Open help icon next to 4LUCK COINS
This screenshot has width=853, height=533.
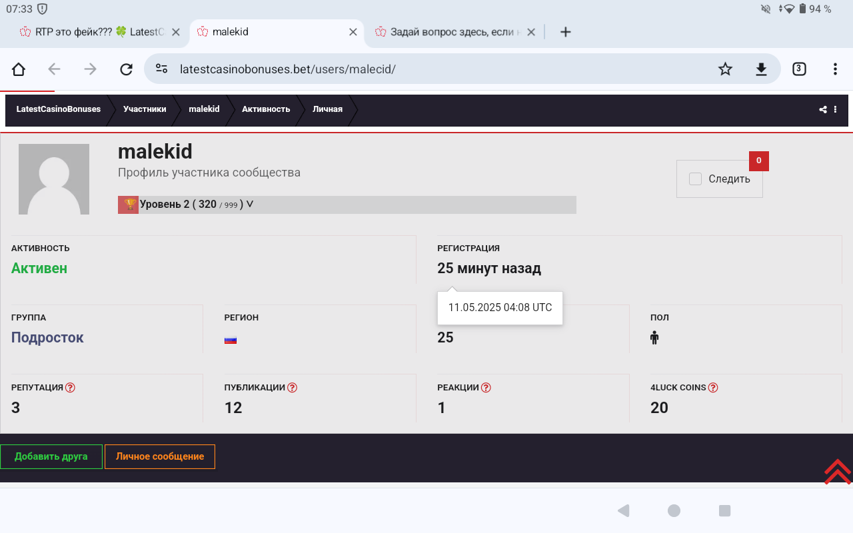tap(713, 388)
